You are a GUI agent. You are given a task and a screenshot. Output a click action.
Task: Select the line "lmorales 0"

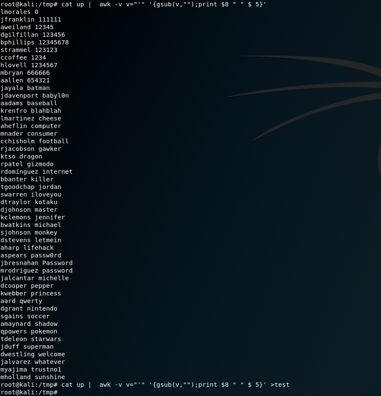19,12
